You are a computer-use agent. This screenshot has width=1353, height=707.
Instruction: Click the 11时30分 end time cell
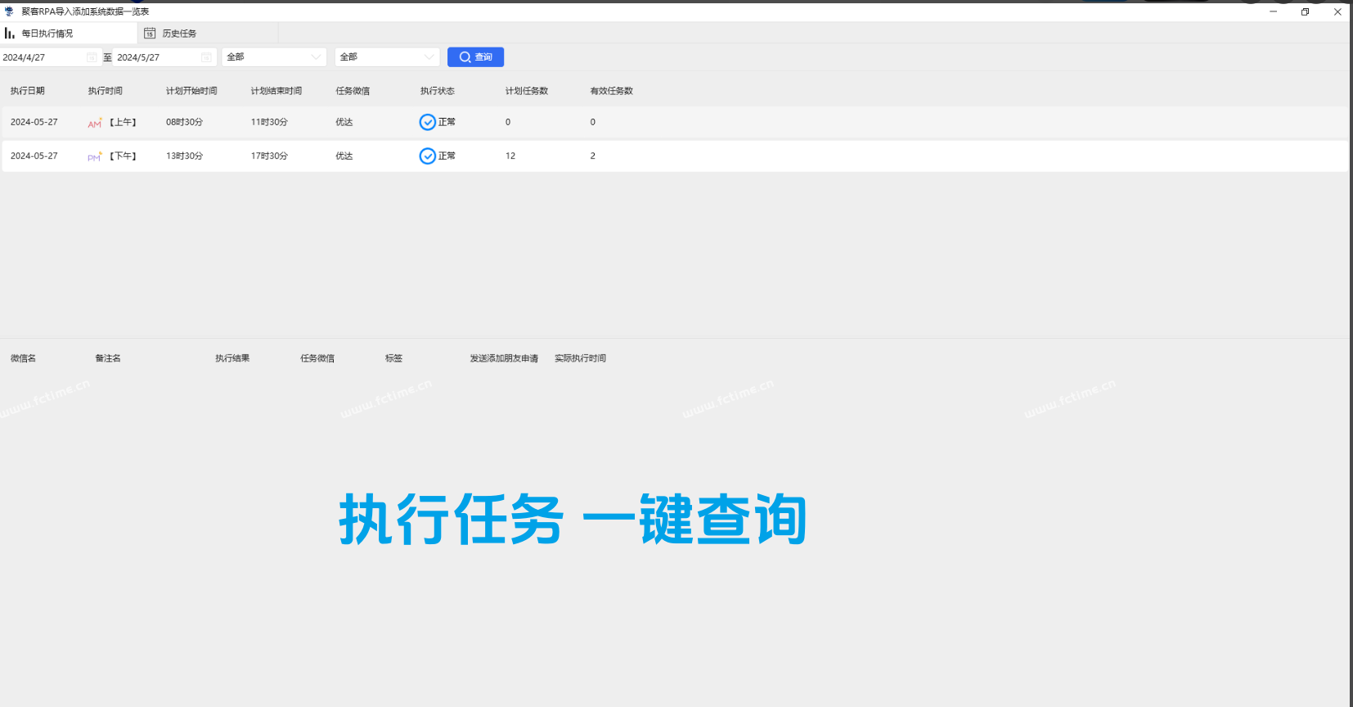(x=269, y=122)
